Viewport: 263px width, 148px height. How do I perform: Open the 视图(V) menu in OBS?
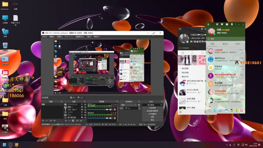pyautogui.click(x=60, y=37)
